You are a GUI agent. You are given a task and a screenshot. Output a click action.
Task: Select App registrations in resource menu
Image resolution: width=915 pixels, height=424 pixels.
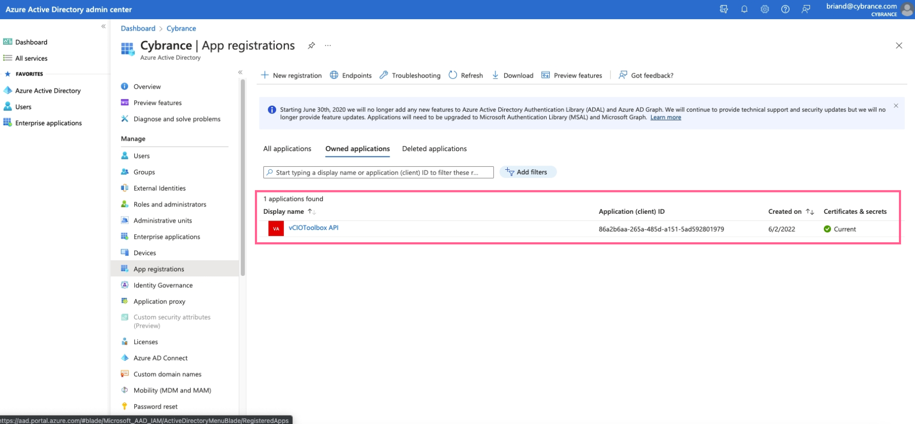coord(175,269)
